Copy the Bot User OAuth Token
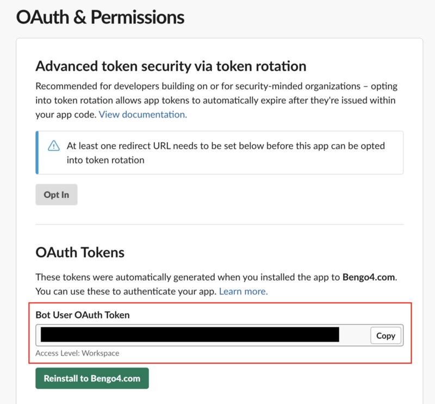 386,335
